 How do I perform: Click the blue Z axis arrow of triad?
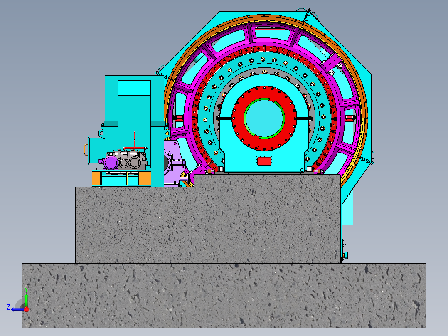[x=17, y=310]
